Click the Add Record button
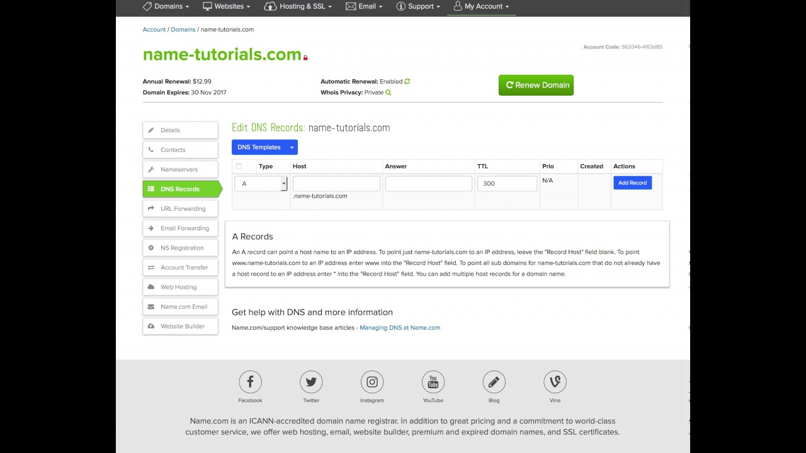Viewport: 806px width, 453px height. [632, 182]
